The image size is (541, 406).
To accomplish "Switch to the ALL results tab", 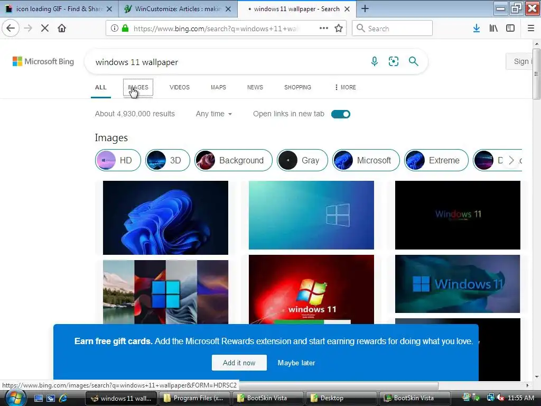I will pos(101,87).
